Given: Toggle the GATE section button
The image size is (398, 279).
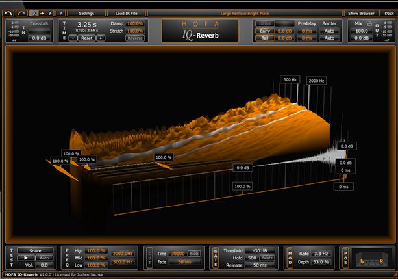Looking at the screenshot, I should coord(216,258).
